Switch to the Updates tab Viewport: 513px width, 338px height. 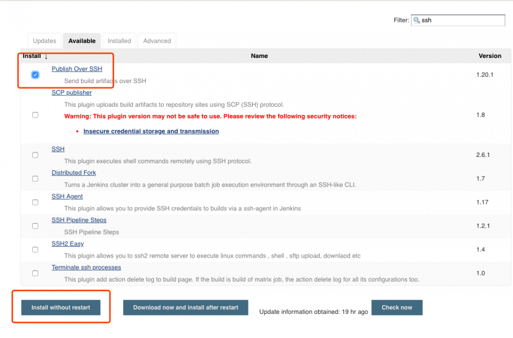point(44,41)
